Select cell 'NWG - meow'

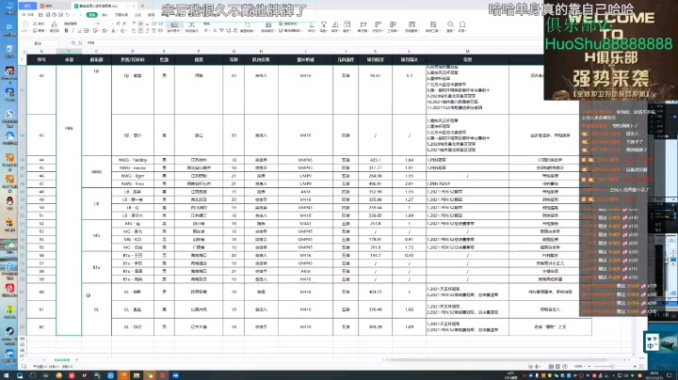tap(133, 167)
